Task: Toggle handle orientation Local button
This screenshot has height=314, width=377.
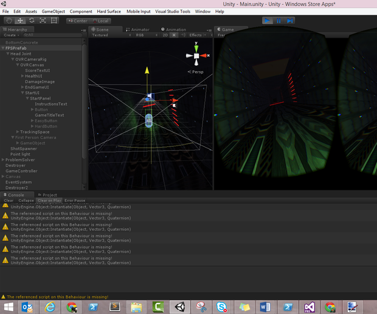Action: tap(100, 21)
